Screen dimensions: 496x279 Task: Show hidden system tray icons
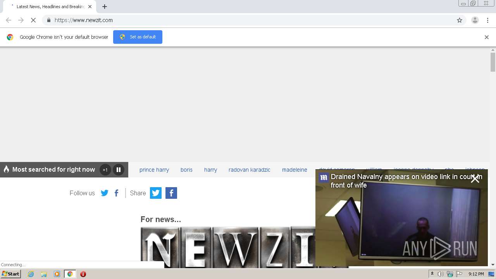point(432,274)
